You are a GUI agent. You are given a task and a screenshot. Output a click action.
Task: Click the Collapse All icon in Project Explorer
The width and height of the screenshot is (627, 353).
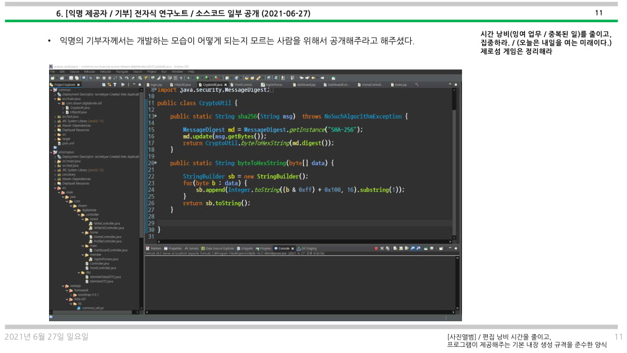point(104,85)
